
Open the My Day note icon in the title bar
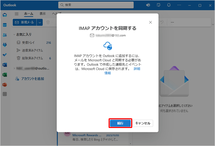tap(158, 5)
